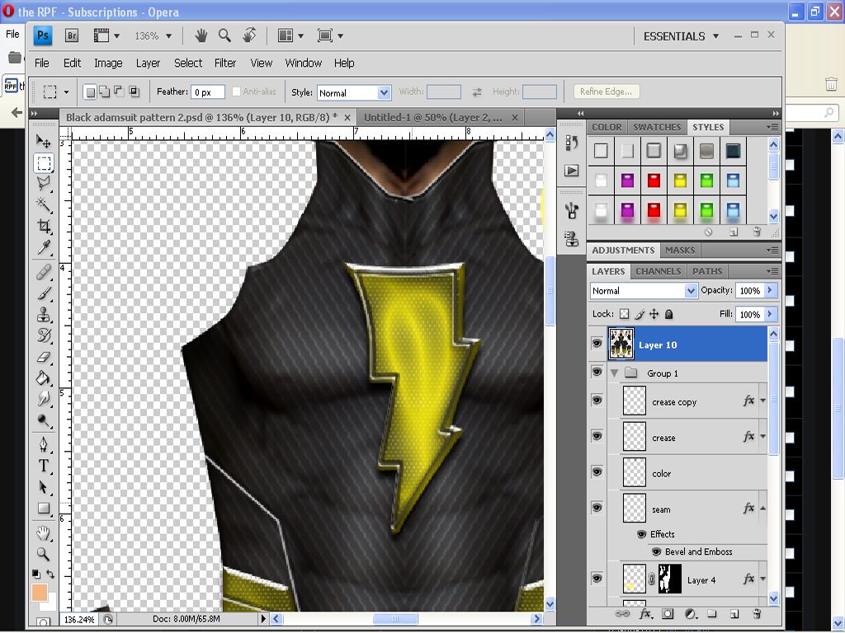Select the Hand tool in toolbox
Screen dimensions: 845x633
pyautogui.click(x=43, y=533)
